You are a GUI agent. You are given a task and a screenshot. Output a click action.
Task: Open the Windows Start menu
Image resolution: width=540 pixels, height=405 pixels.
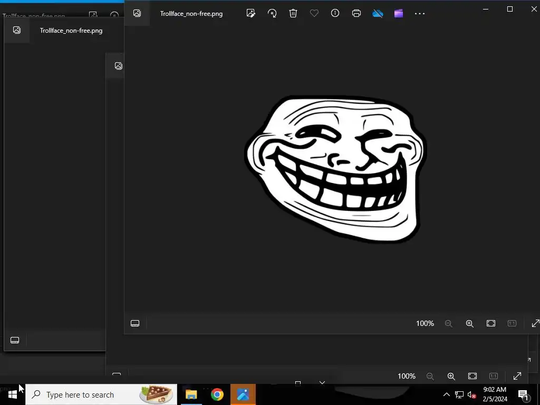(x=13, y=394)
